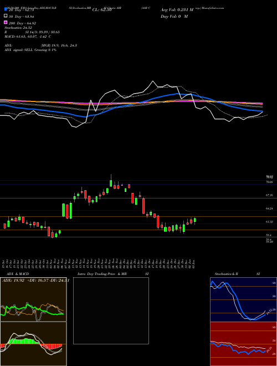
Task: Click the last green candlestick on the chart
Action: pyautogui.click(x=195, y=220)
